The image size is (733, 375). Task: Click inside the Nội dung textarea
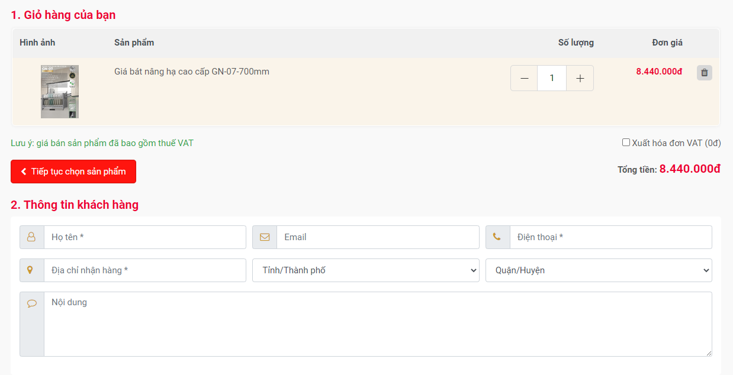click(x=378, y=324)
